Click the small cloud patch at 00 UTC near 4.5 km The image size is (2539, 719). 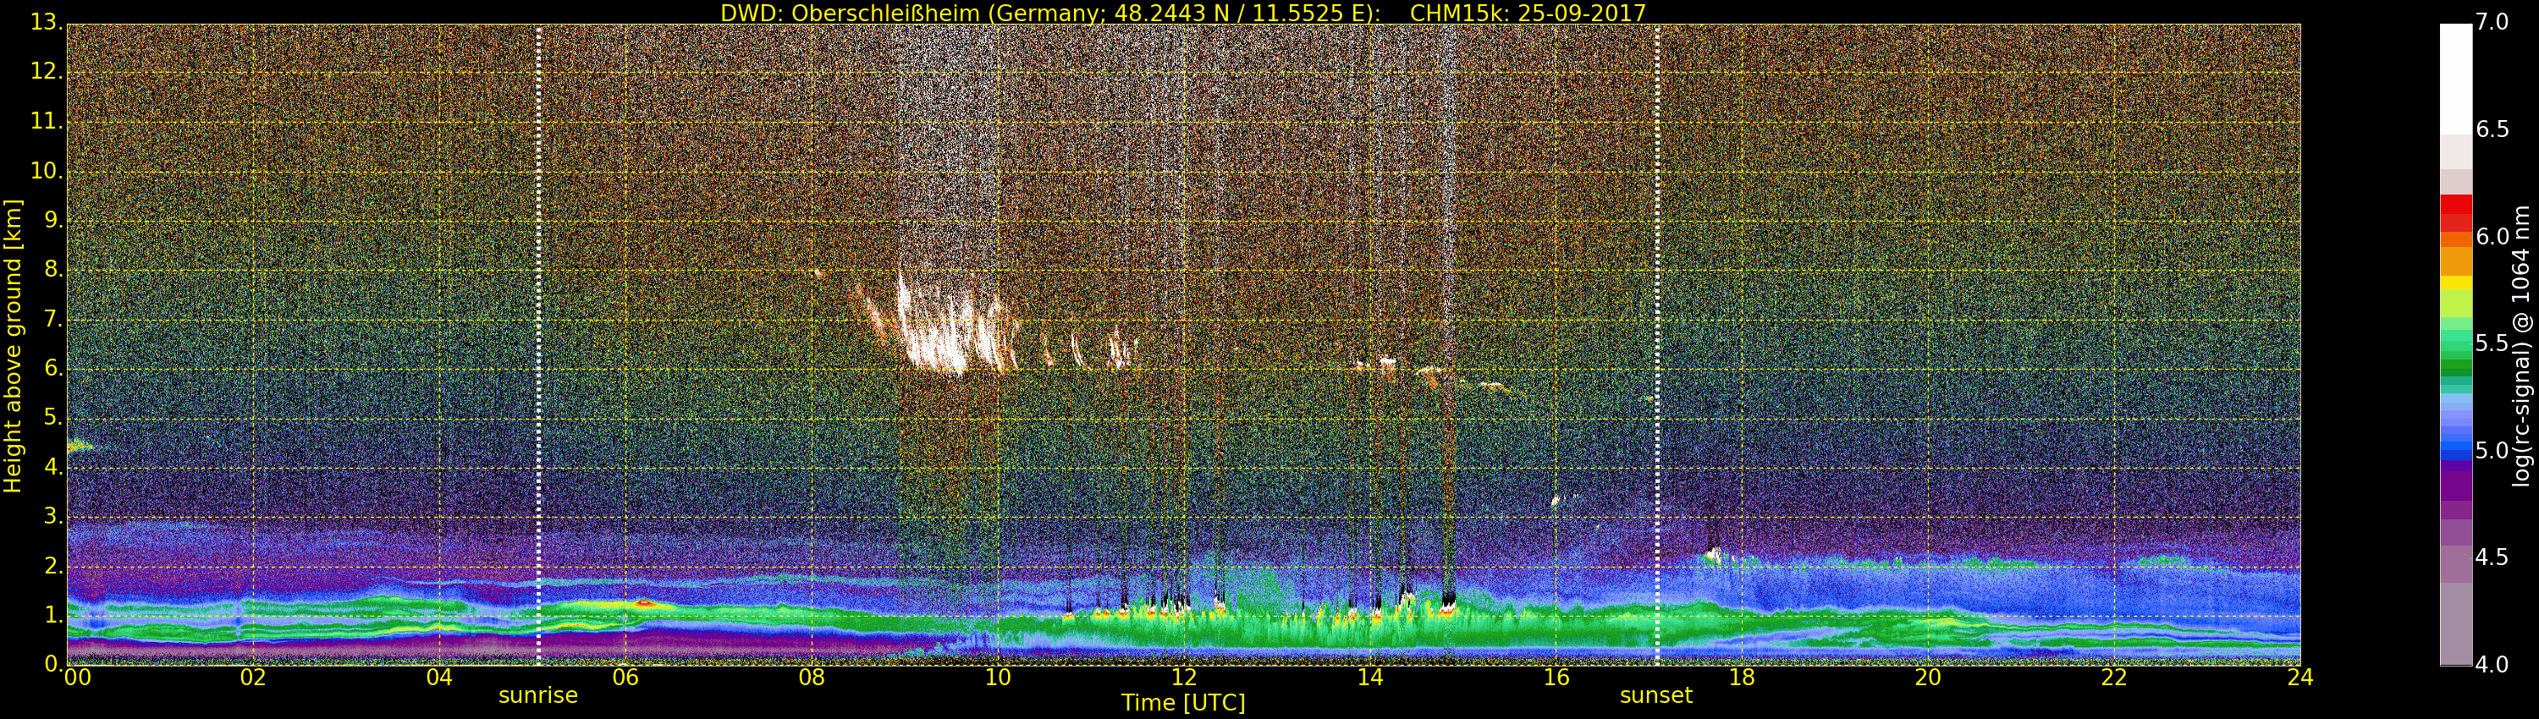79,446
